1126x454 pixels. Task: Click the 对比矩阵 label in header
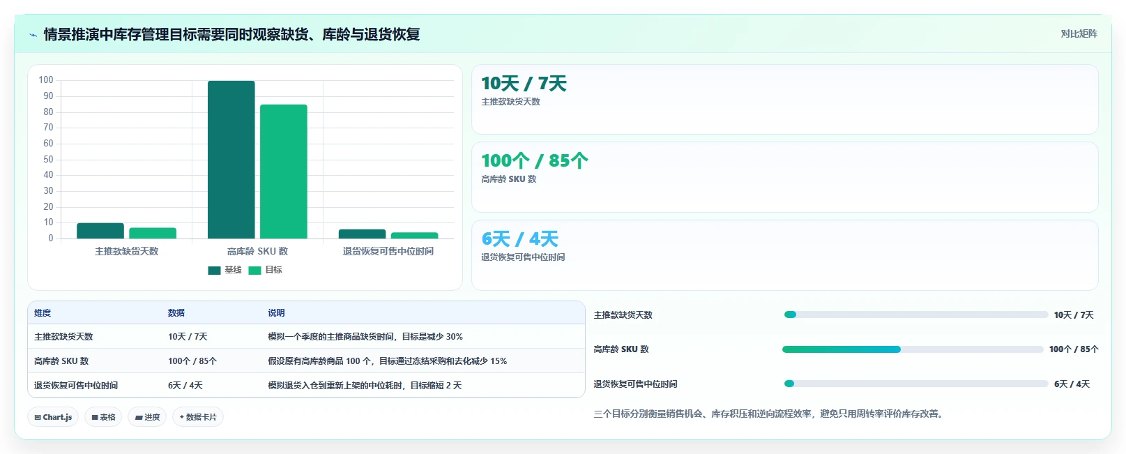click(1079, 33)
